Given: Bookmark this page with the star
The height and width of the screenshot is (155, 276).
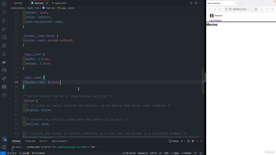Looking at the screenshot, I should [x=256, y=9].
